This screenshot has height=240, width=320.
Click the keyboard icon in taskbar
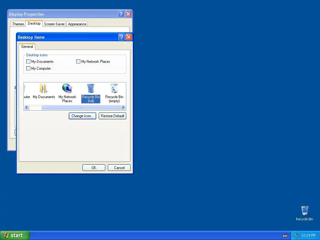[285, 236]
